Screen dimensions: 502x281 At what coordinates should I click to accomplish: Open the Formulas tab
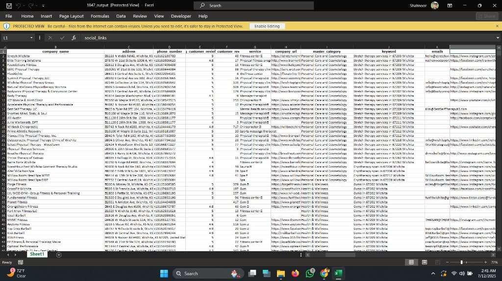[x=100, y=16]
